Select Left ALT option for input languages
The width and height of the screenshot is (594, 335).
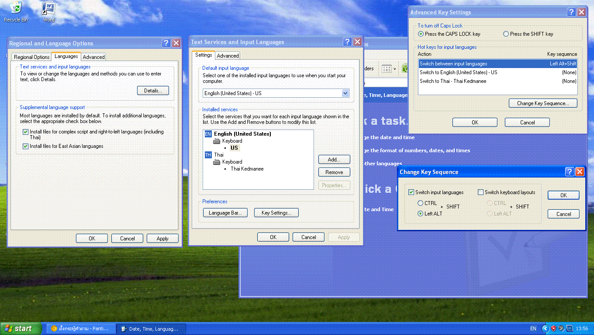pos(420,214)
